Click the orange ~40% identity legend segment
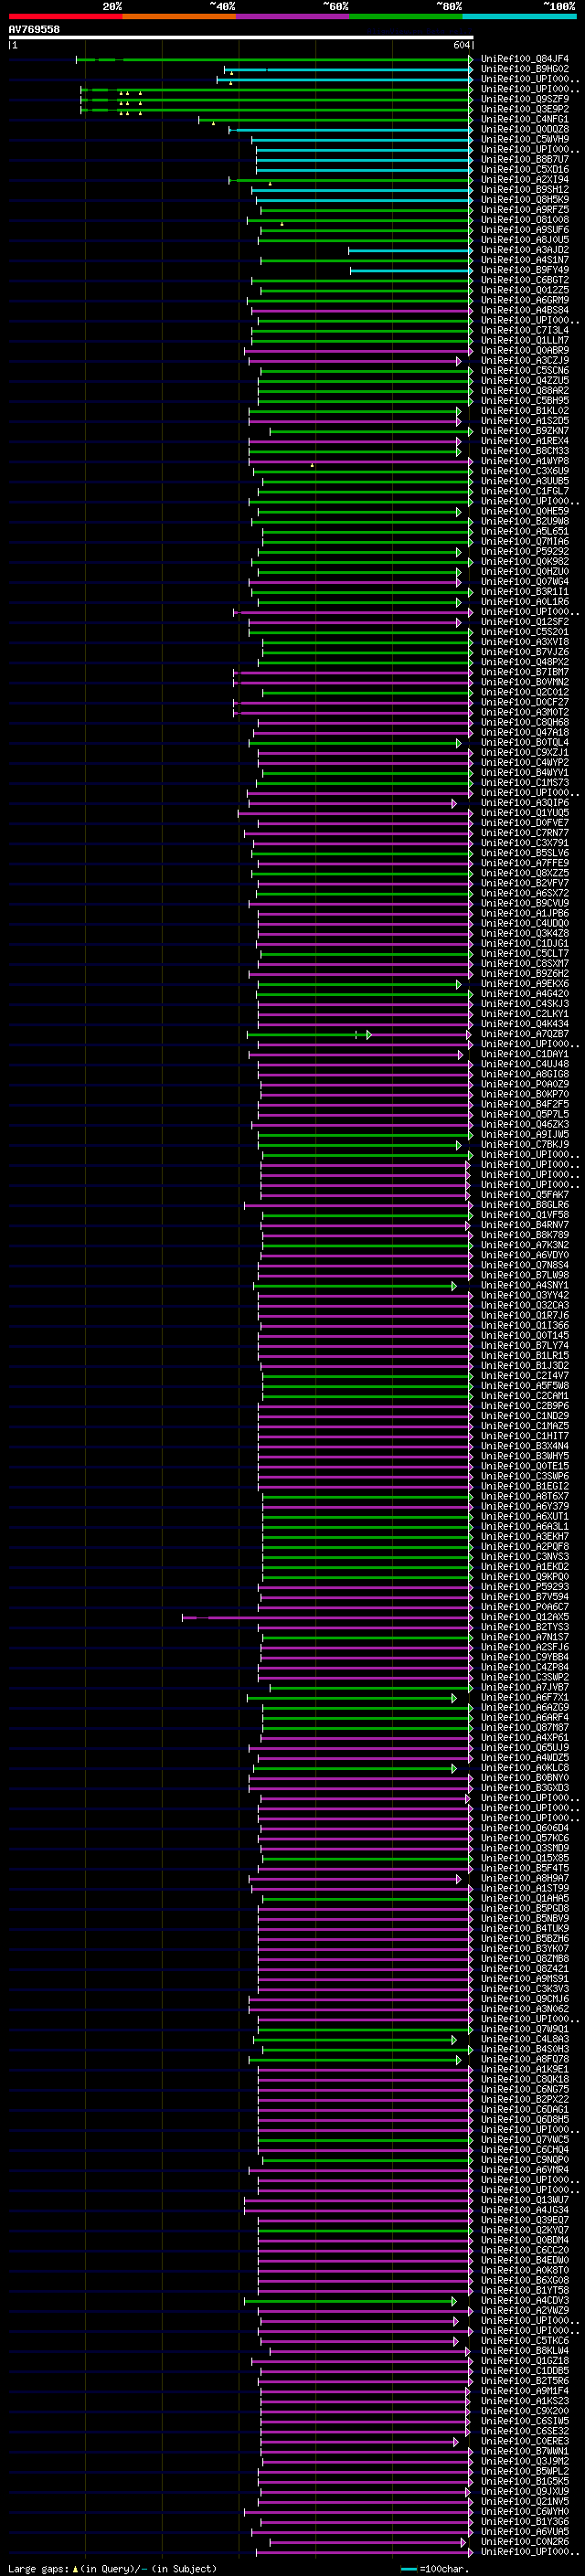585x2576 pixels. pyautogui.click(x=179, y=16)
